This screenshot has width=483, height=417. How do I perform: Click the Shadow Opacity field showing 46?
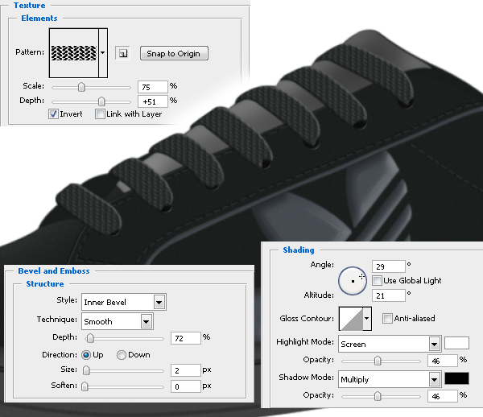tap(442, 396)
